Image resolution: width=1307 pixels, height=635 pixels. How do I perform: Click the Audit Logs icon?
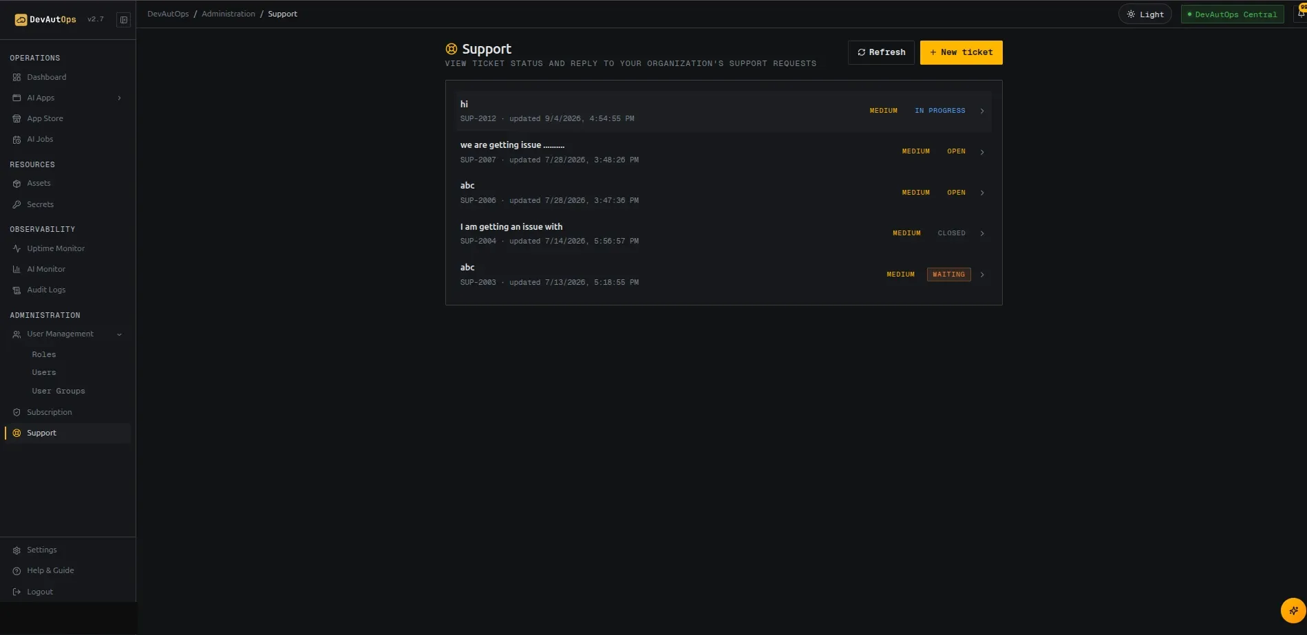17,290
